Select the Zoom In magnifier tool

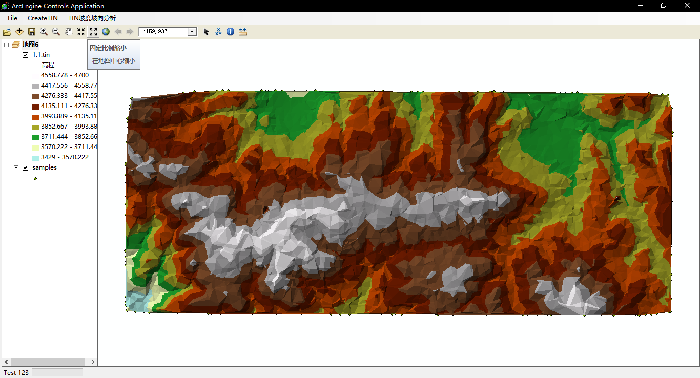(x=44, y=32)
